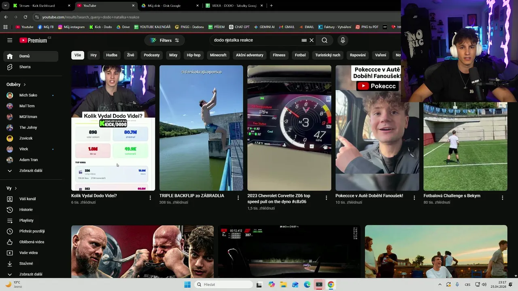Open Stažené in the sidebar
This screenshot has height=291, width=518.
point(31,264)
